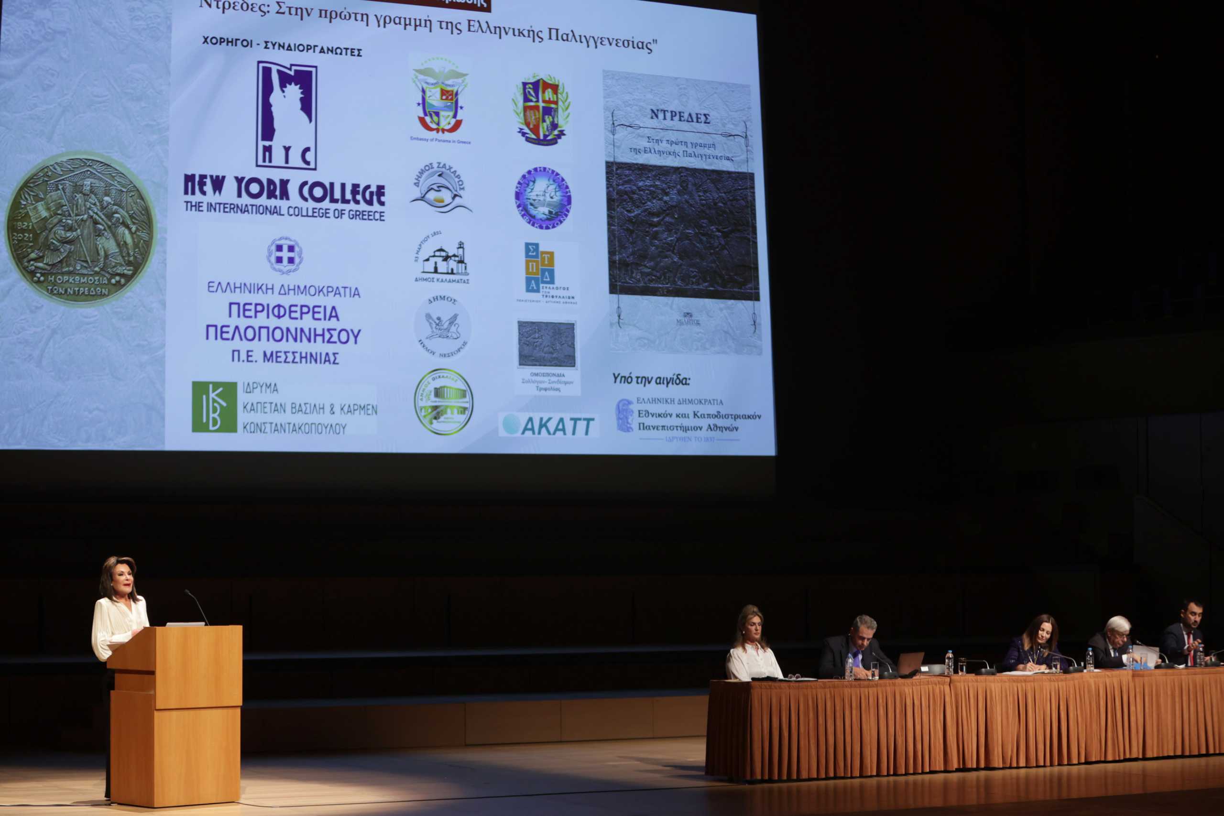The image size is (1224, 816).
Task: Open the ΝΤΡΕΔΕΣ book cover image
Action: [x=682, y=213]
